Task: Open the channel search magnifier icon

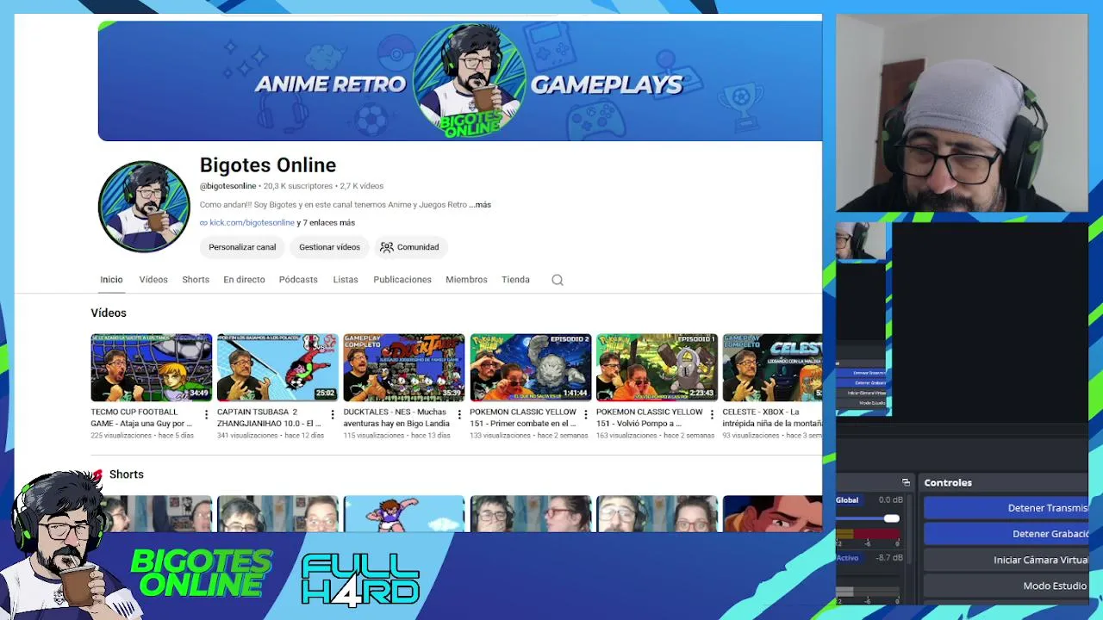Action: click(x=558, y=280)
